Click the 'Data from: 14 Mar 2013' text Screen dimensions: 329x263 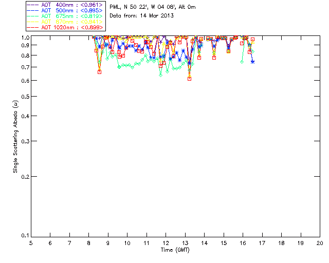pyautogui.click(x=142, y=16)
